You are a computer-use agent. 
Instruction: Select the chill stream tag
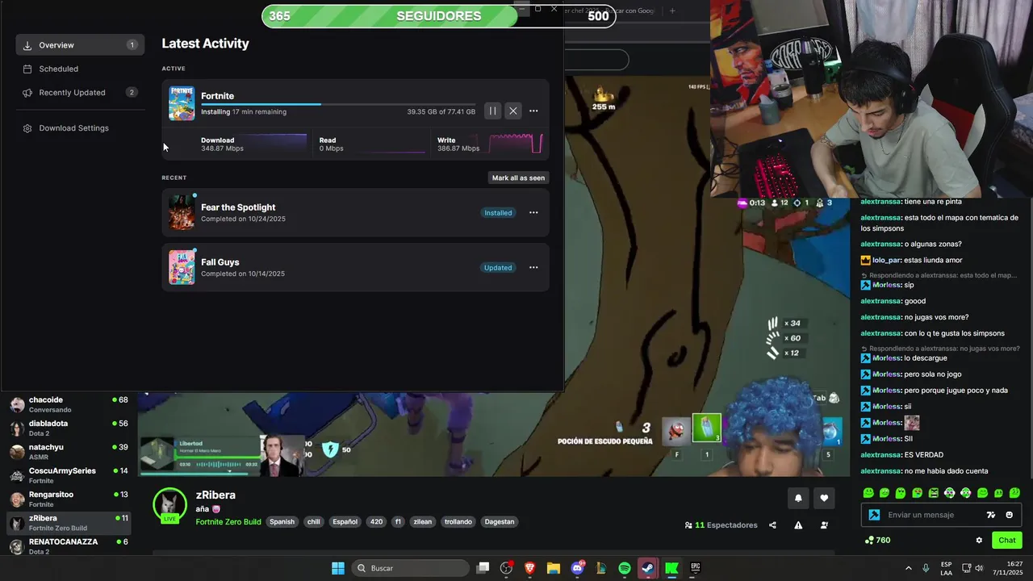313,522
